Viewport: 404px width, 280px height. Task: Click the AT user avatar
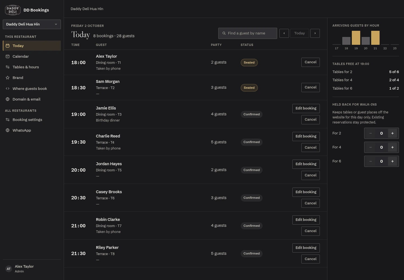point(9,269)
